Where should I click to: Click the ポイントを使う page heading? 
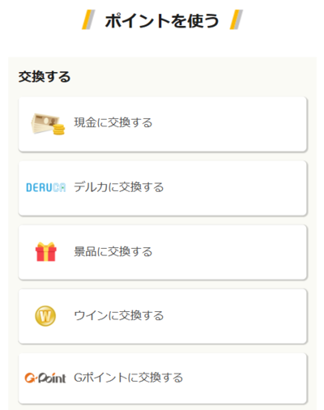point(162,20)
